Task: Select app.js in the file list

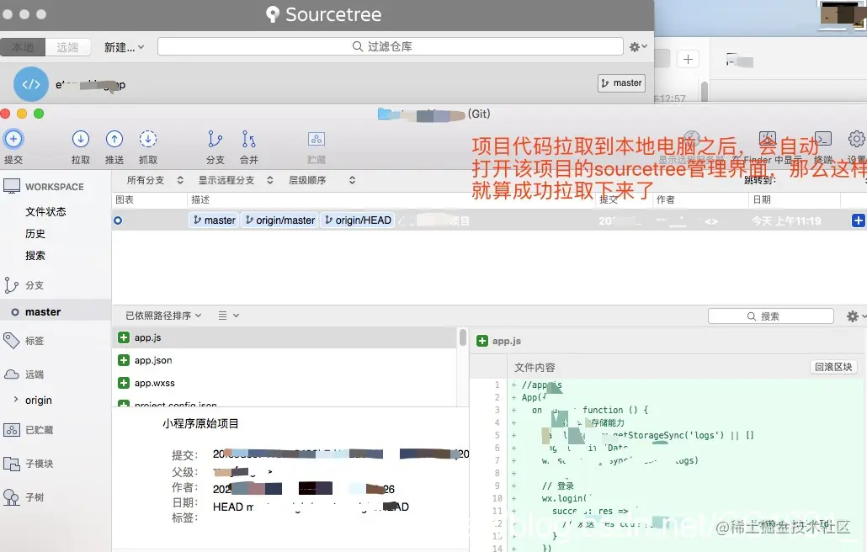Action: [285, 337]
